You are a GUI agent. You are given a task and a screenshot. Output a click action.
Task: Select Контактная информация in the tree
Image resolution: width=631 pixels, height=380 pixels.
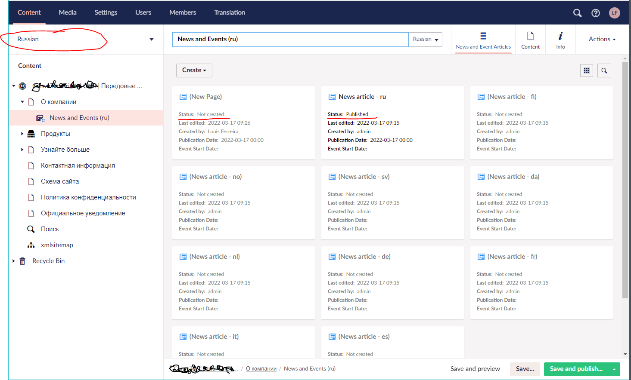click(x=78, y=165)
